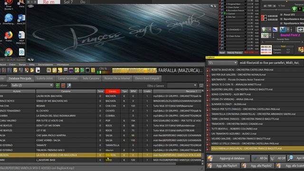Expand the Equalizzatore Midi section
This screenshot has height=171, width=304.
pyautogui.click(x=281, y=23)
